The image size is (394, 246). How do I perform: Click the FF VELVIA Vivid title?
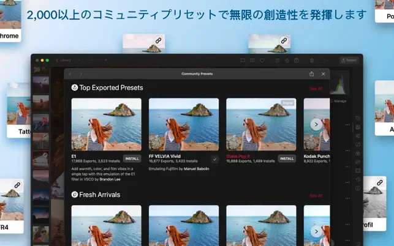(165, 156)
